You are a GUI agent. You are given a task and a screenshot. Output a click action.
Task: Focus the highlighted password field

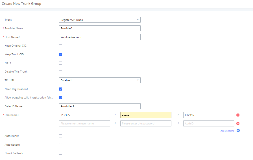146,115
